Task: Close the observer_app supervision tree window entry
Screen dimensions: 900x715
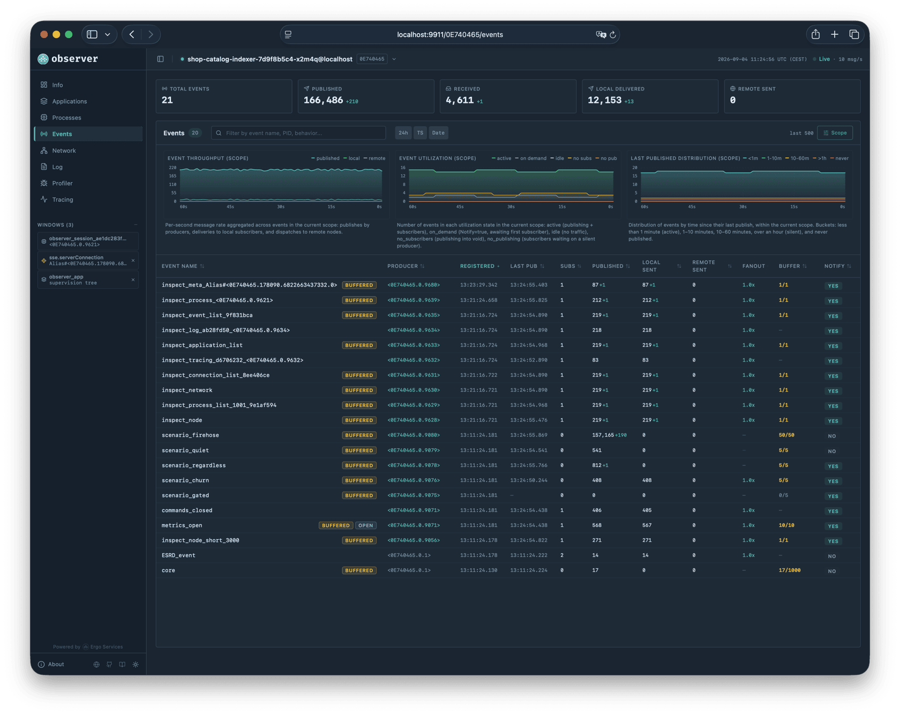Action: pos(133,280)
